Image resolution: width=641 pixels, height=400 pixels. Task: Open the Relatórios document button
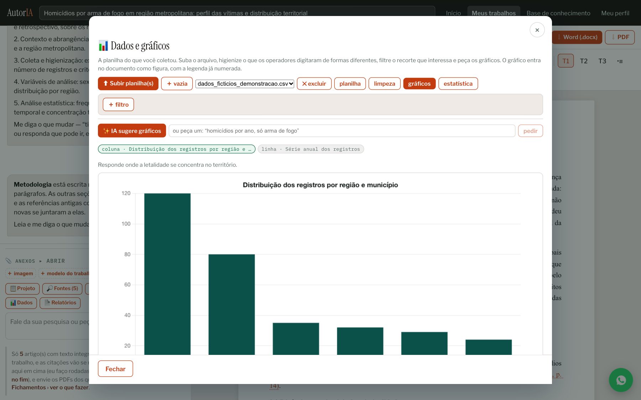tap(60, 303)
